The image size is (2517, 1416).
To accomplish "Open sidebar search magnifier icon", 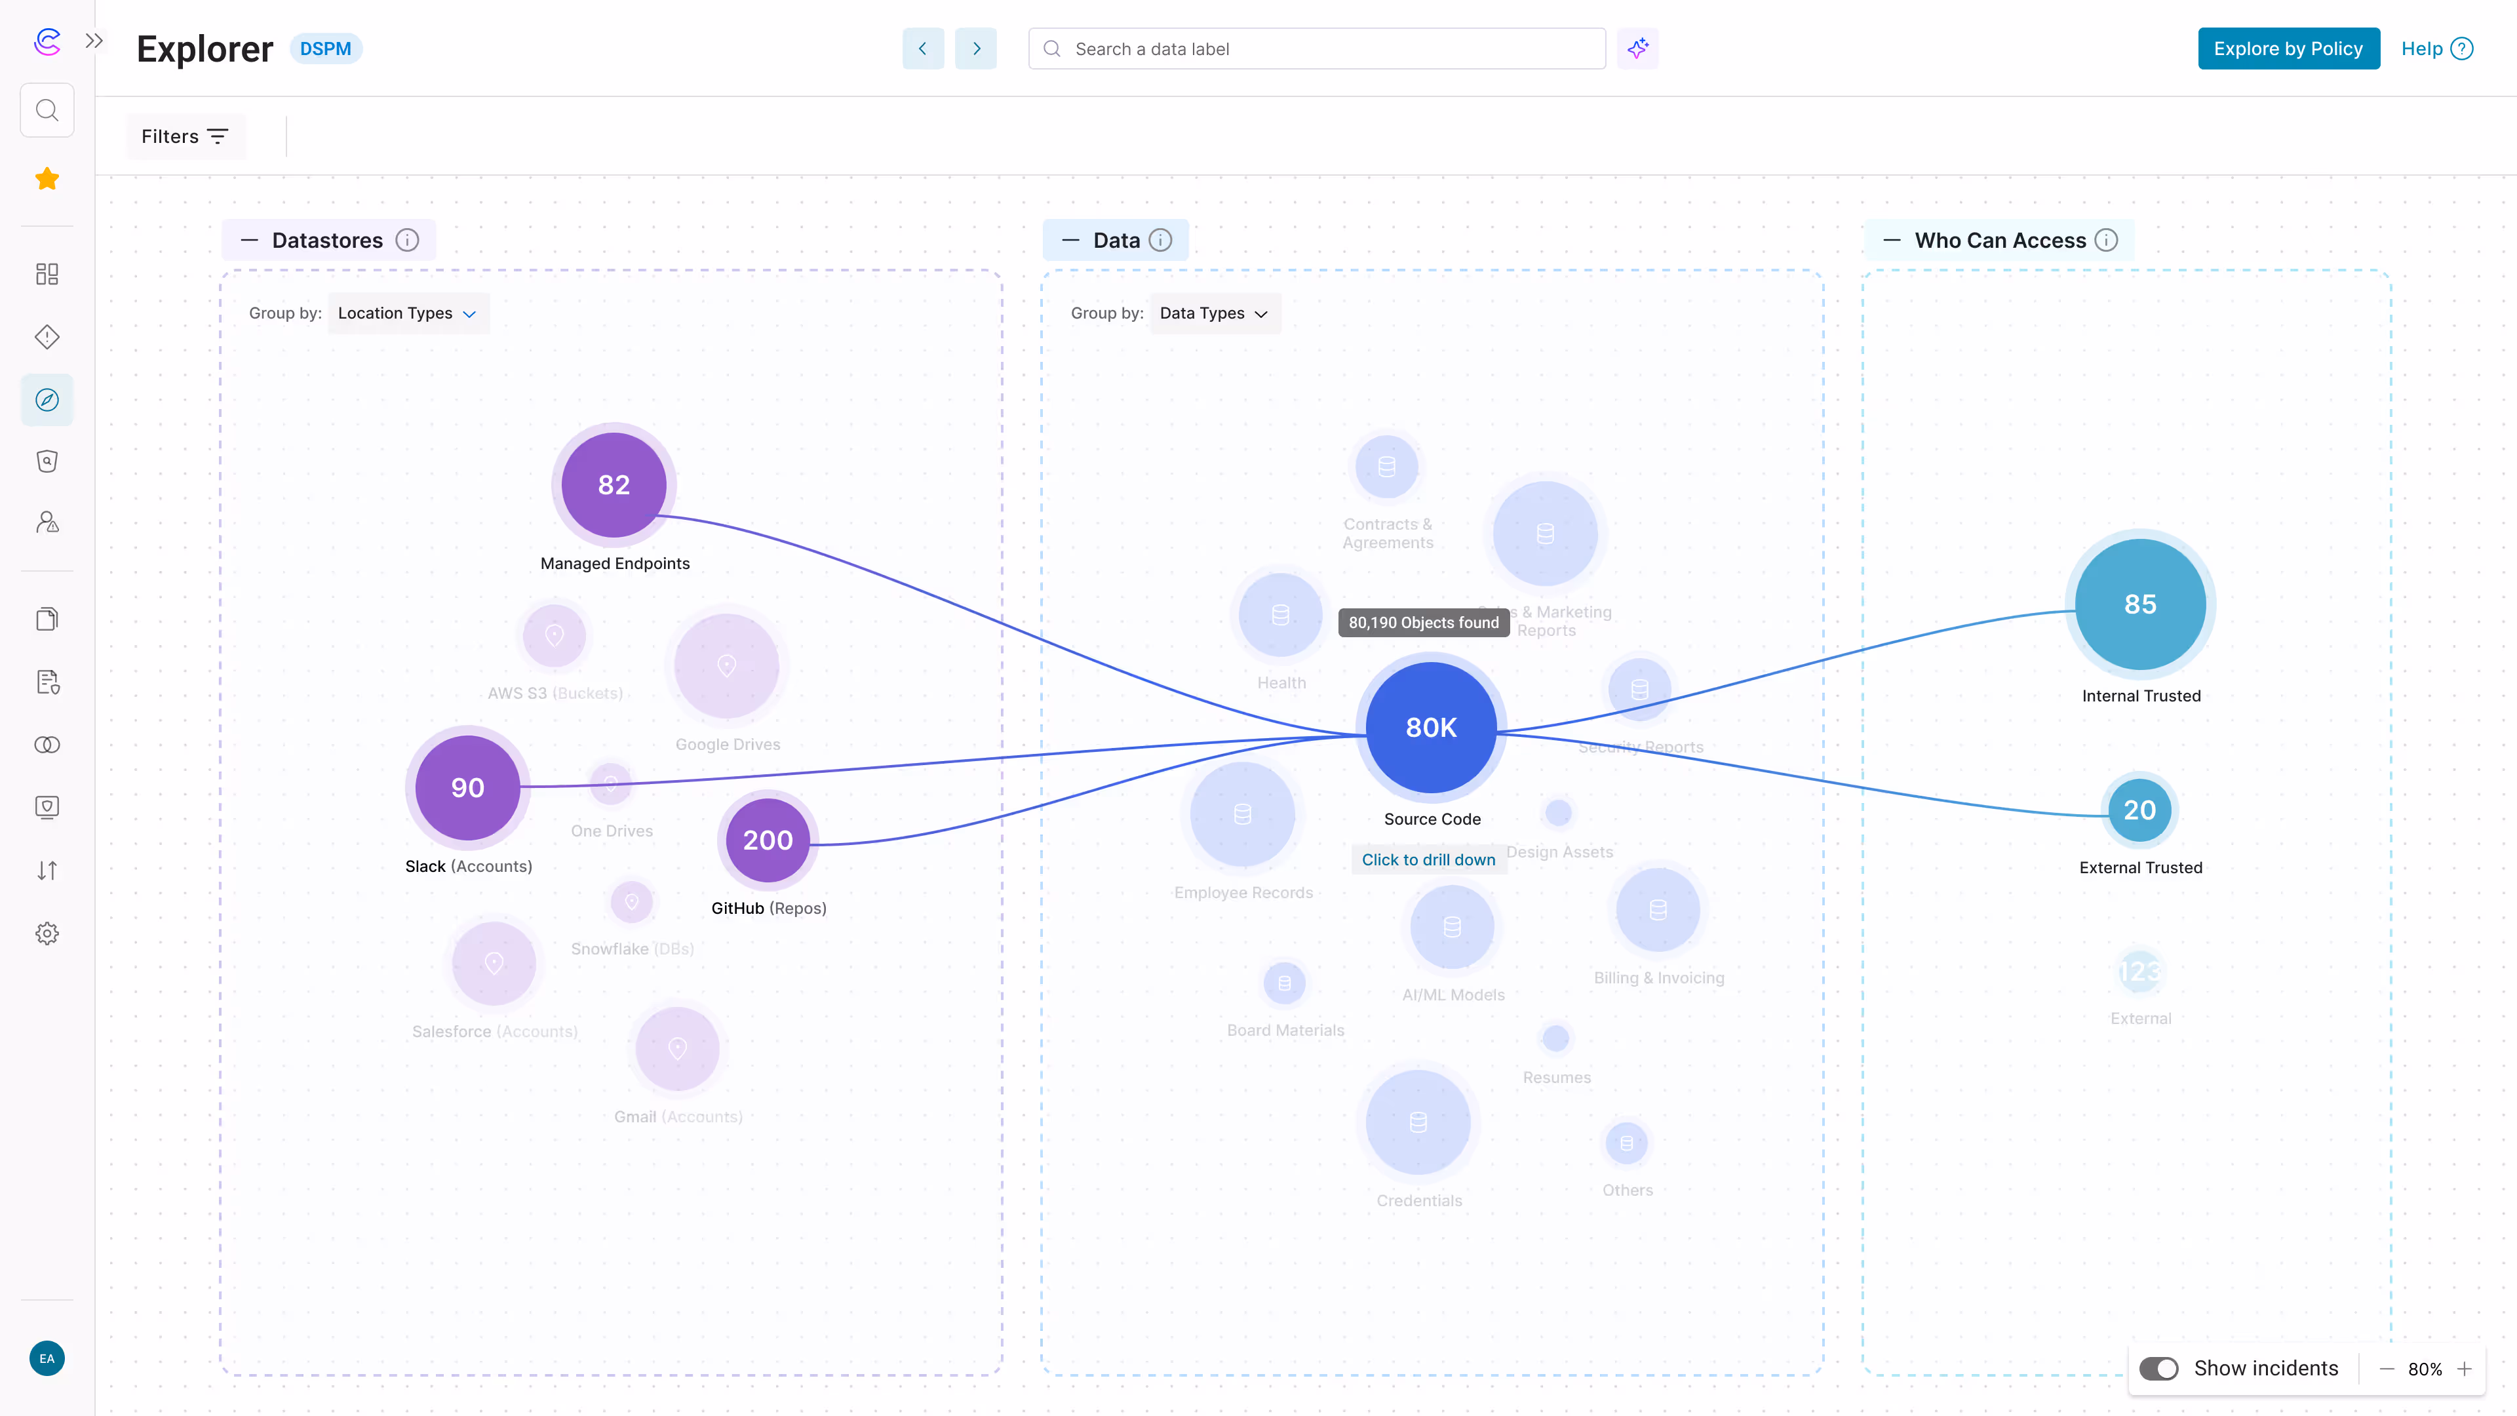I will pyautogui.click(x=47, y=110).
